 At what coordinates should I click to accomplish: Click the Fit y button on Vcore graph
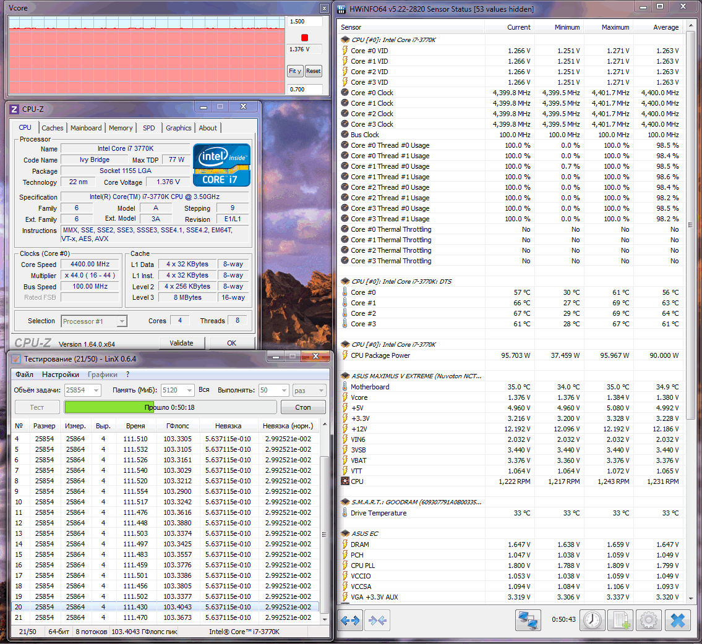[x=295, y=71]
